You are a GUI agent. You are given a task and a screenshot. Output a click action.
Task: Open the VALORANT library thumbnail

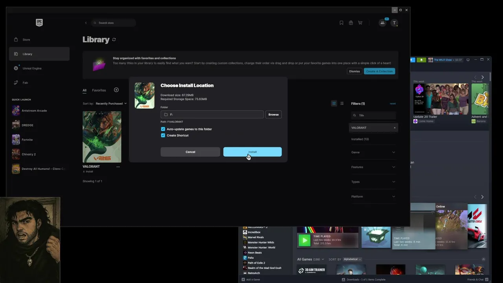pos(102,136)
